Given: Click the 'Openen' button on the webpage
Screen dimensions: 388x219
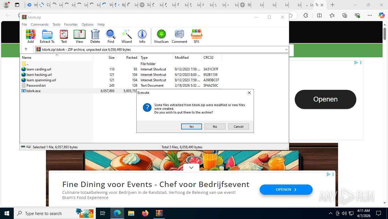Looking at the screenshot, I should (x=326, y=99).
